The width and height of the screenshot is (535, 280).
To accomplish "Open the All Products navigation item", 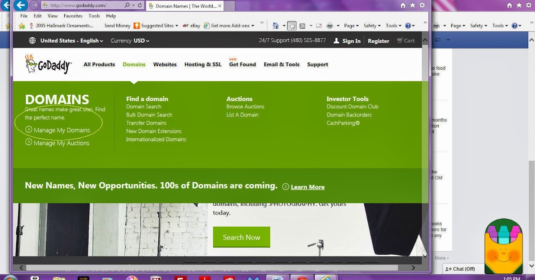I will click(x=99, y=64).
